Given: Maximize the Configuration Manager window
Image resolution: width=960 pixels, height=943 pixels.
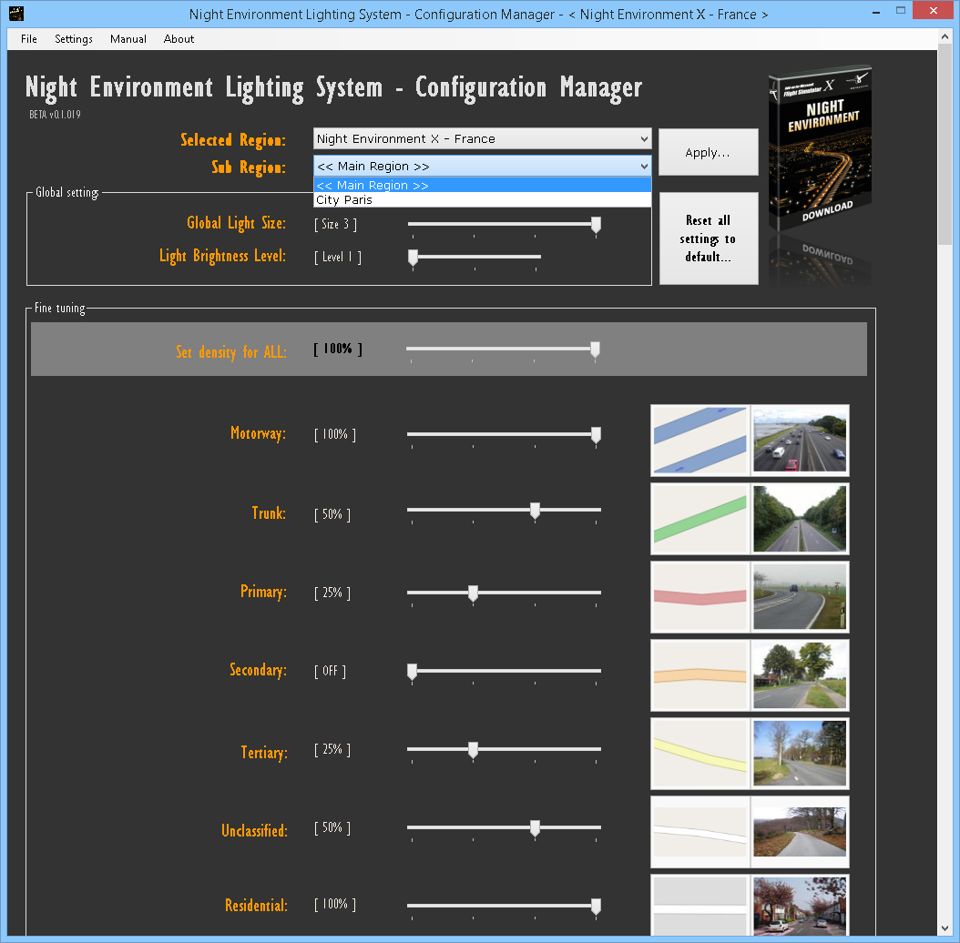Looking at the screenshot, I should coord(901,10).
